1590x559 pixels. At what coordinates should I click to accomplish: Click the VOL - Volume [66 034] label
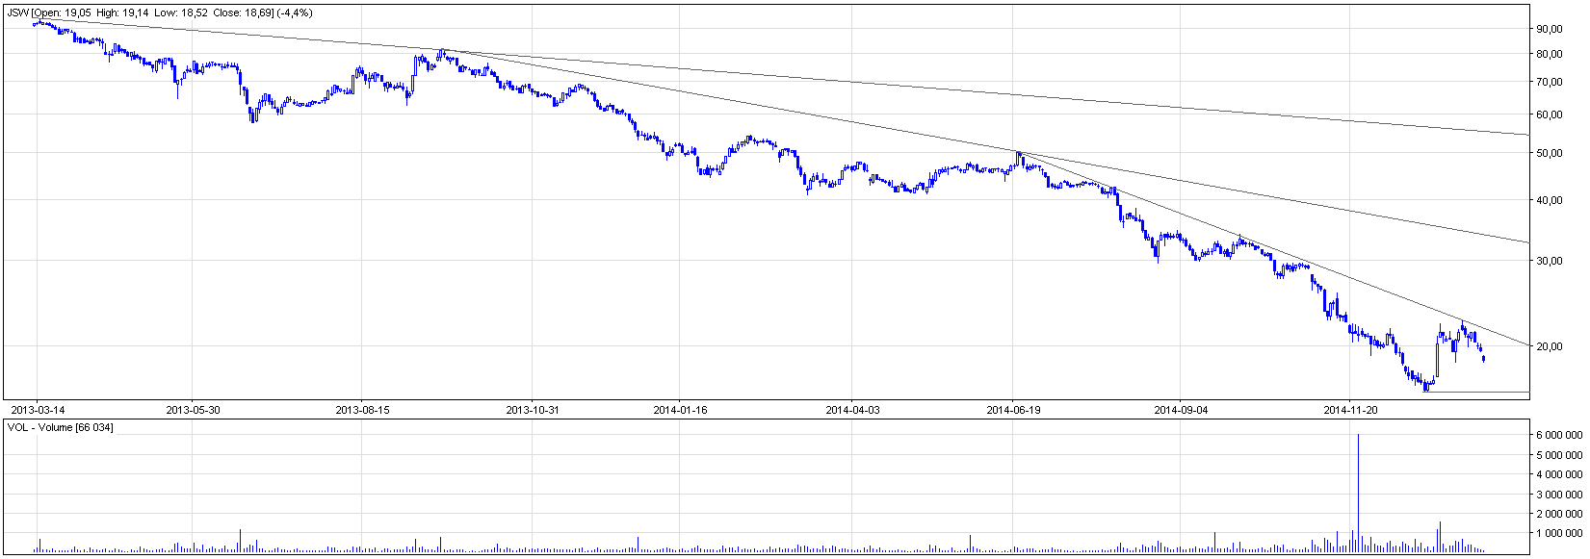(60, 427)
